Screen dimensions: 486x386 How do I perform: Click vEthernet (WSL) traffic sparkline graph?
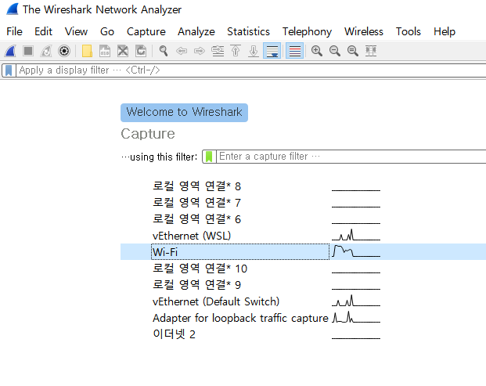356,235
